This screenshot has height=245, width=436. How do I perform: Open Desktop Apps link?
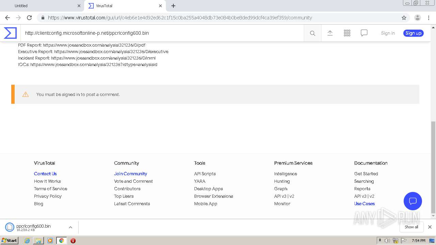[208, 189]
